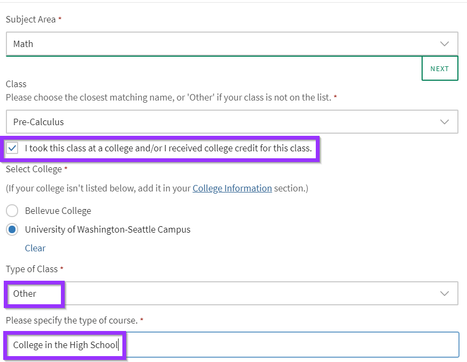Click the chevron arrow in Subject Area field
The height and width of the screenshot is (362, 467).
[x=444, y=44]
